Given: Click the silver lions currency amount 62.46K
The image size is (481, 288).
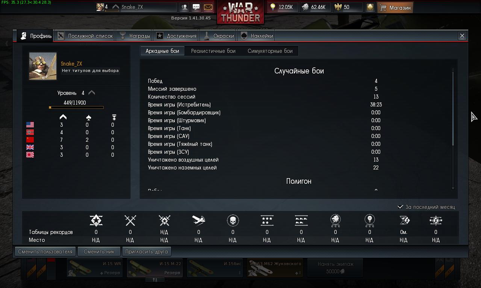Looking at the screenshot, I should pyautogui.click(x=318, y=7).
